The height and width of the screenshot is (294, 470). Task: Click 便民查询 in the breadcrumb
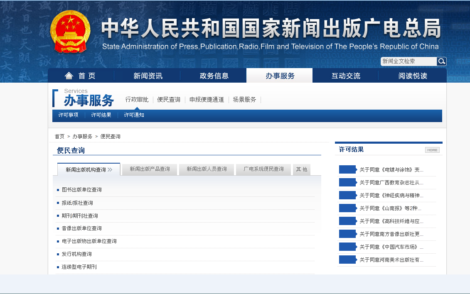[x=110, y=137]
